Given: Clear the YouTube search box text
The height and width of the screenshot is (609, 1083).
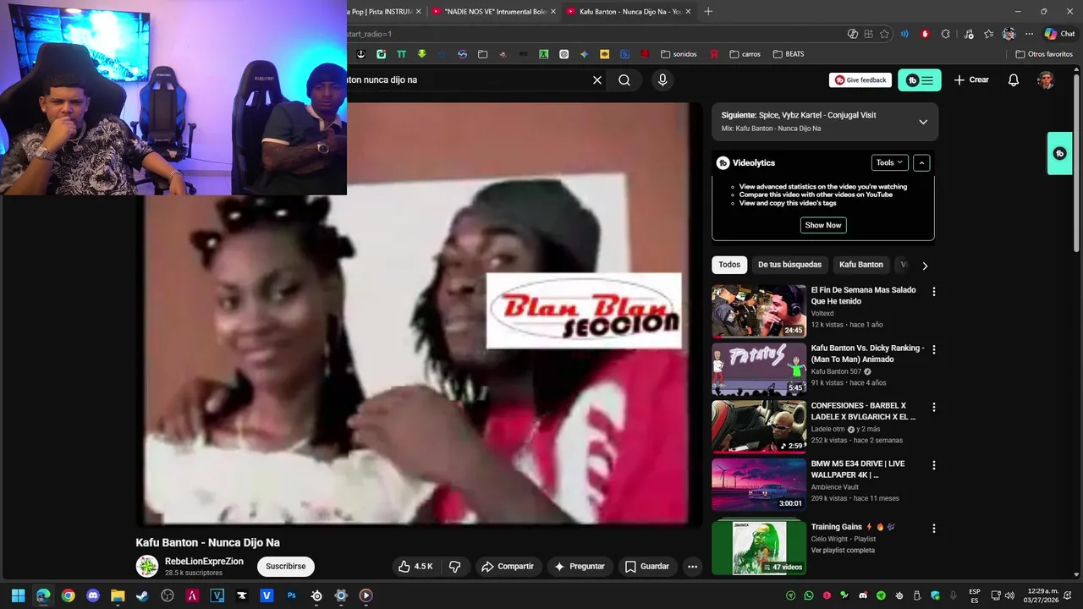Looking at the screenshot, I should 597,80.
